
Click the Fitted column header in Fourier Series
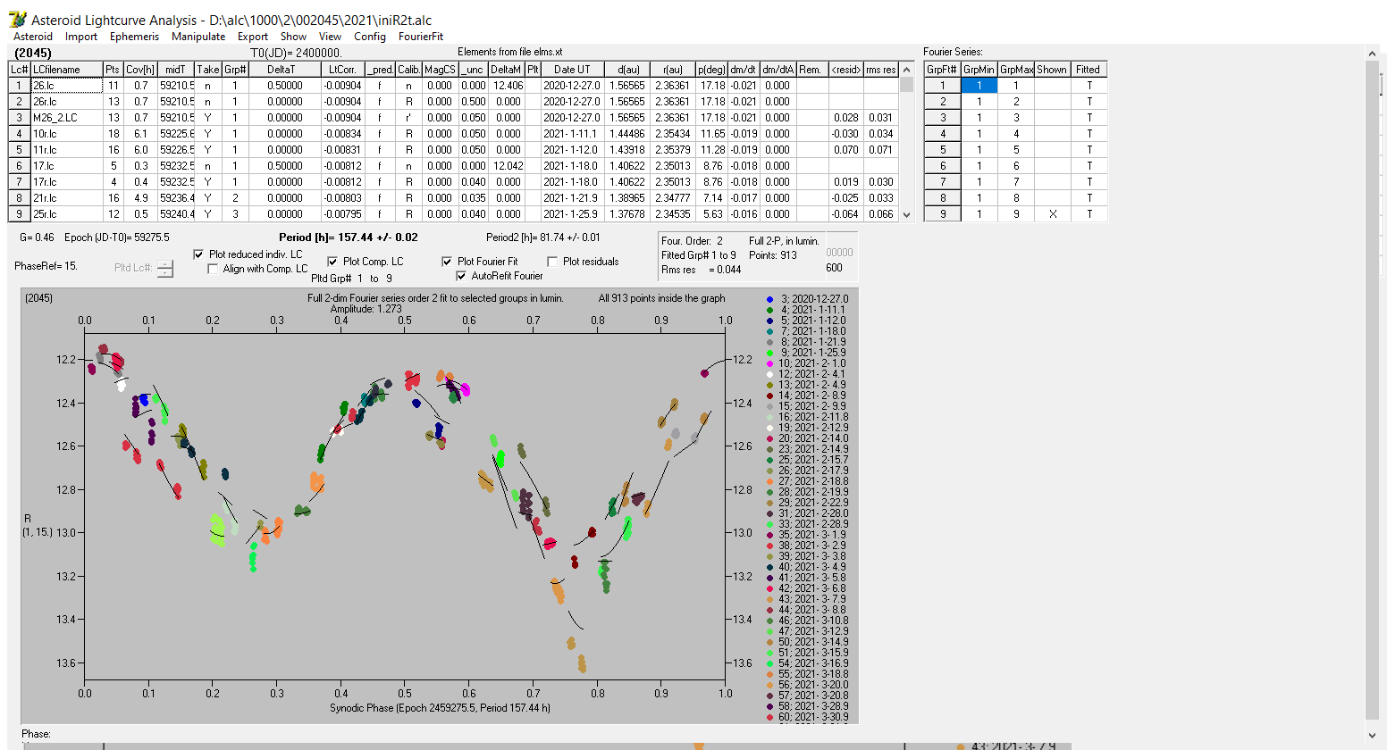(x=1088, y=70)
